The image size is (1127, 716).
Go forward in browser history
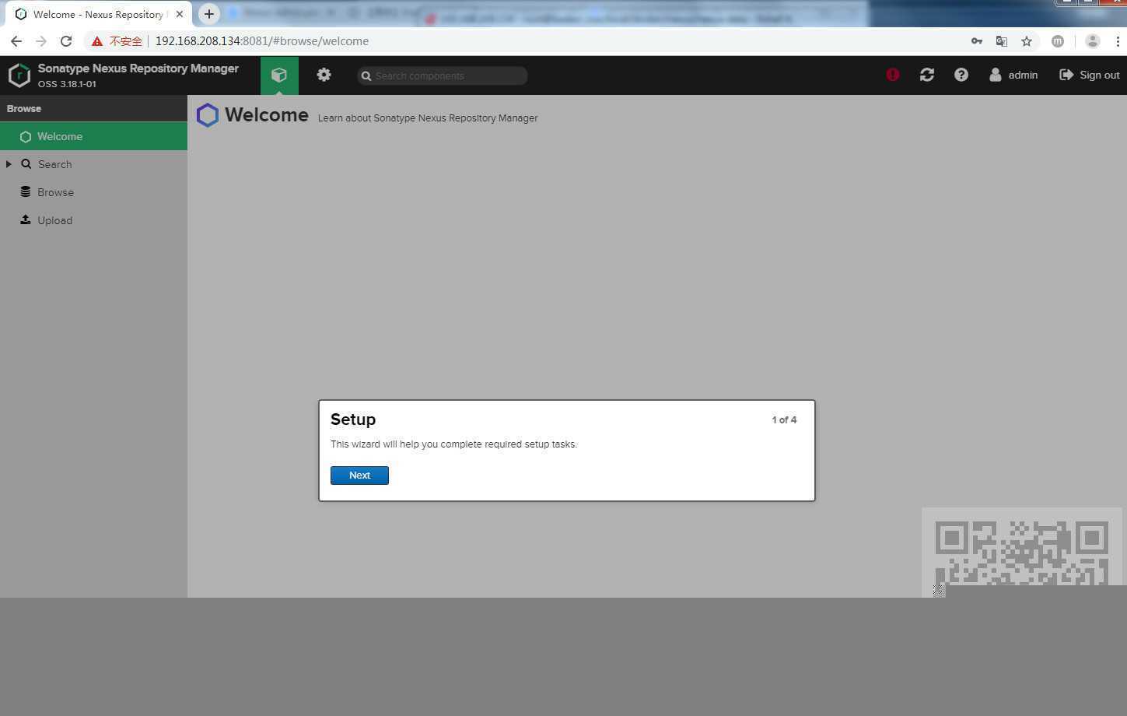coord(41,41)
